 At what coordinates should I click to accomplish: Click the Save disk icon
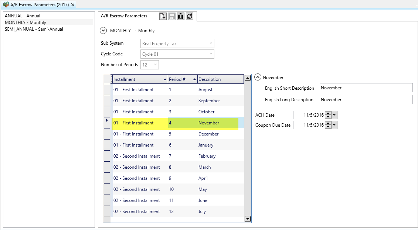(172, 16)
